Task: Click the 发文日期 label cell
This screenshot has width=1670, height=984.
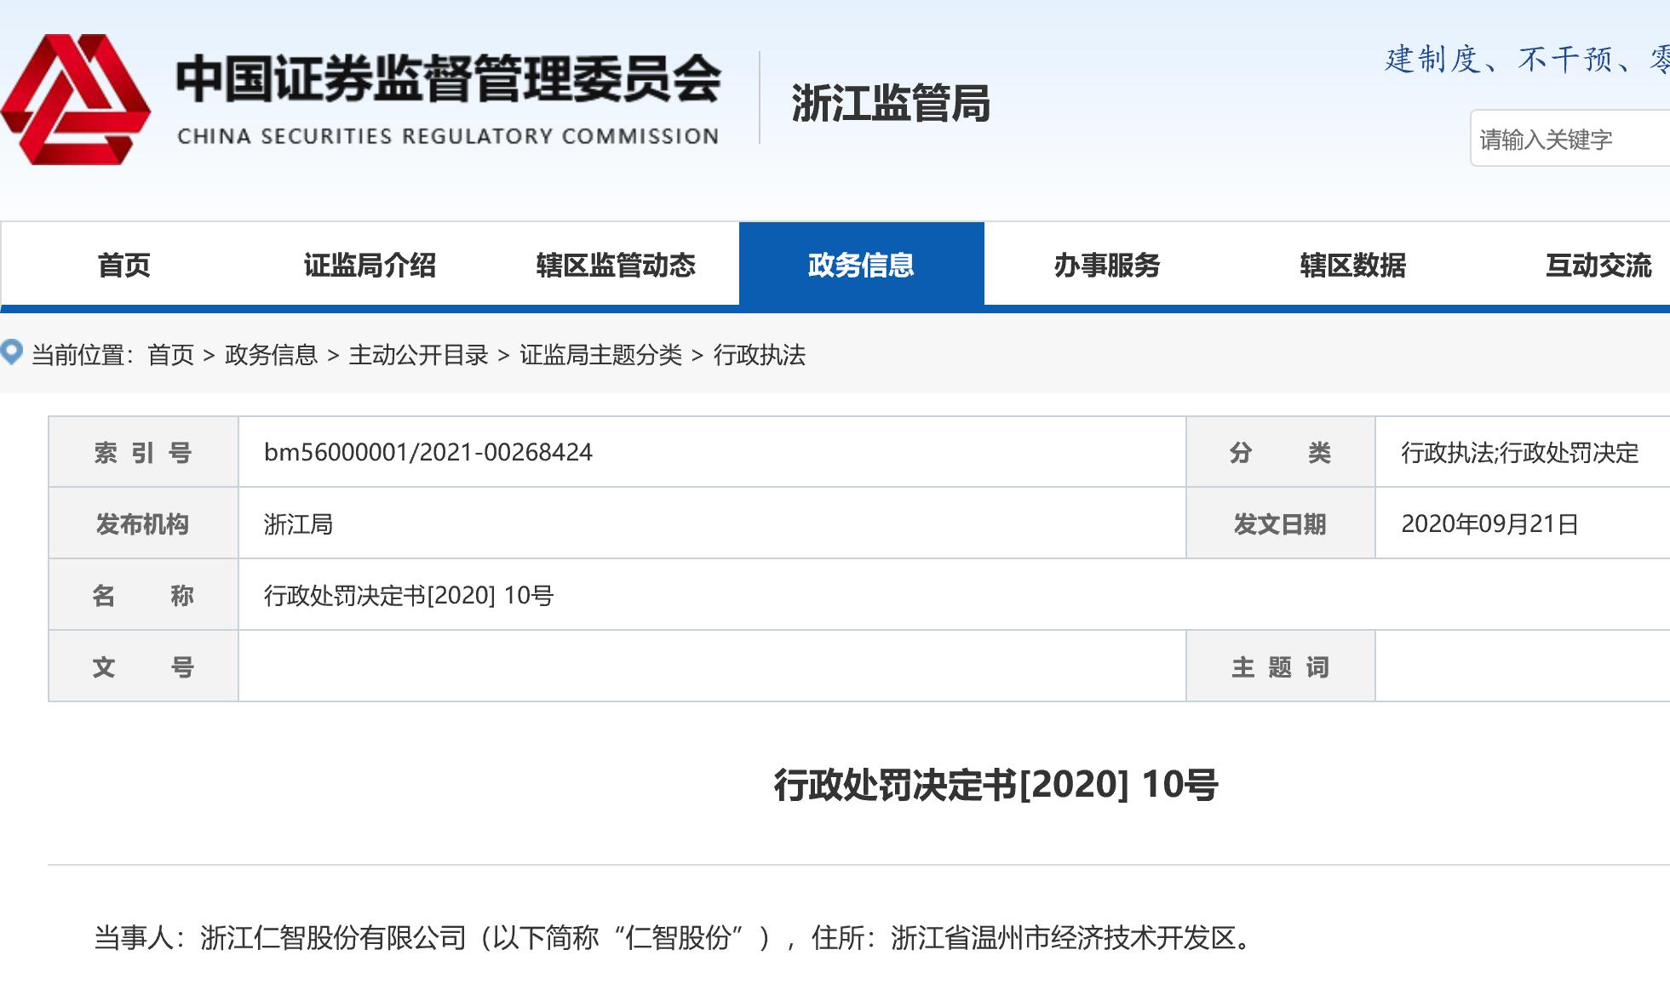Action: coord(1281,523)
